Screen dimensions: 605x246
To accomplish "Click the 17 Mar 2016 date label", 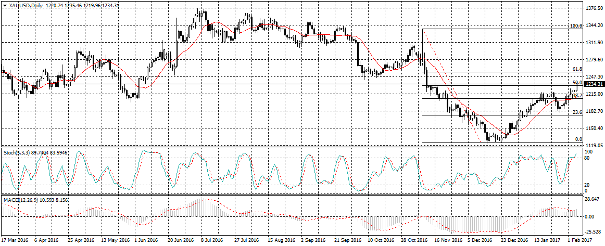I will pos(15,241).
